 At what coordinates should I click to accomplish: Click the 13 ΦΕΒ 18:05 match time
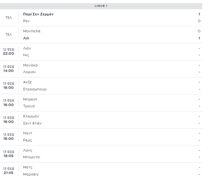point(9,154)
